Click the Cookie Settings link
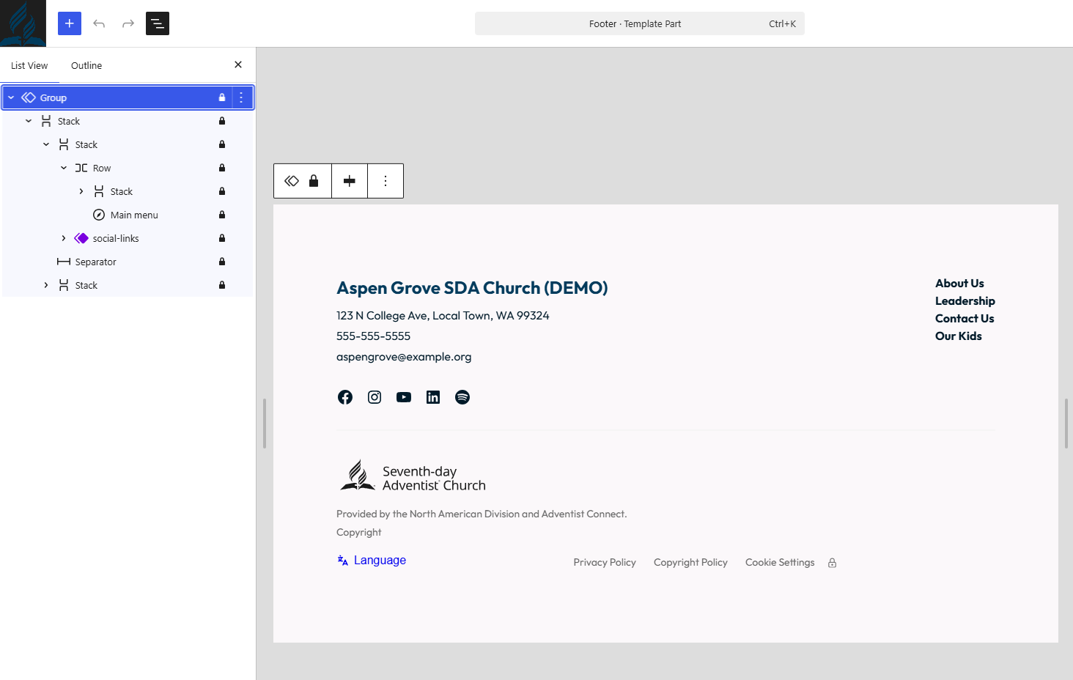The height and width of the screenshot is (680, 1073). [x=780, y=563]
